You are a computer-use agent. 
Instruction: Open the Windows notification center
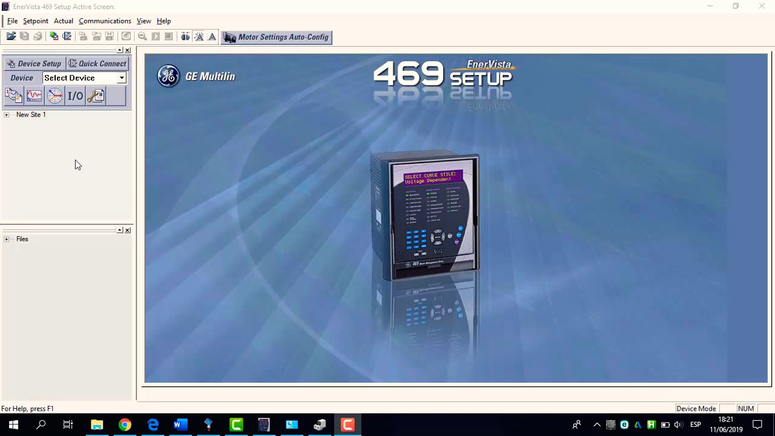pos(757,424)
